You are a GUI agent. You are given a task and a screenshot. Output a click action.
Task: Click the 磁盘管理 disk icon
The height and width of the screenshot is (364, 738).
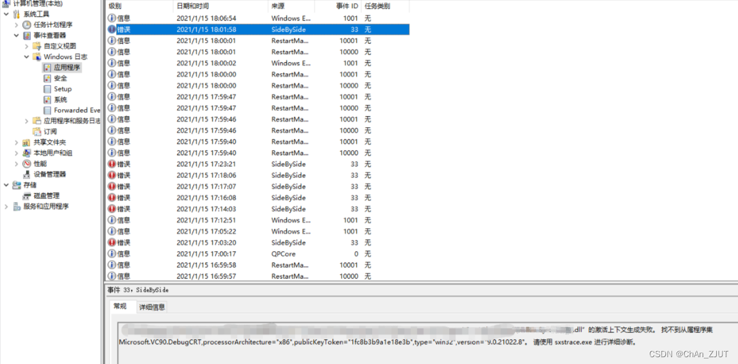click(x=27, y=196)
